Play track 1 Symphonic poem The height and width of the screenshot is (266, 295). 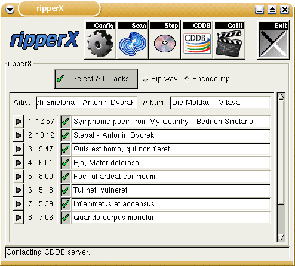pos(19,122)
